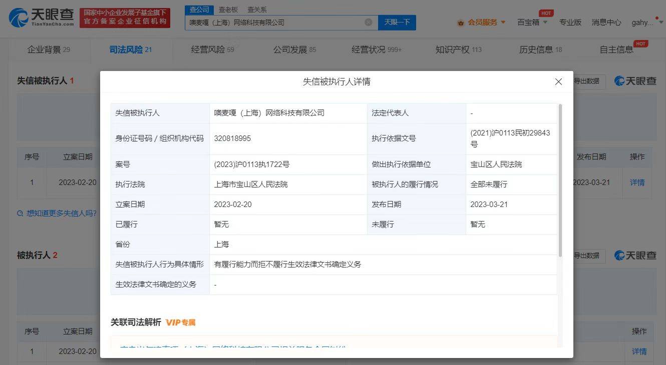Click the 天眼一下 search button
The image size is (666, 365).
pyautogui.click(x=397, y=22)
